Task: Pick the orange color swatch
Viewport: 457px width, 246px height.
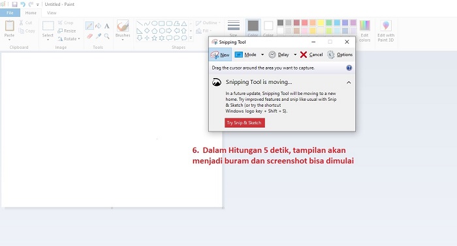Action: 313,23
